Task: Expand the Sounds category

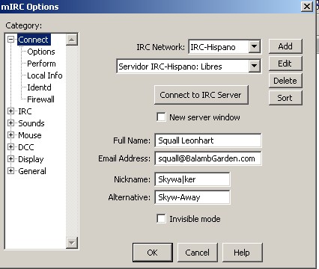Action: (10, 123)
